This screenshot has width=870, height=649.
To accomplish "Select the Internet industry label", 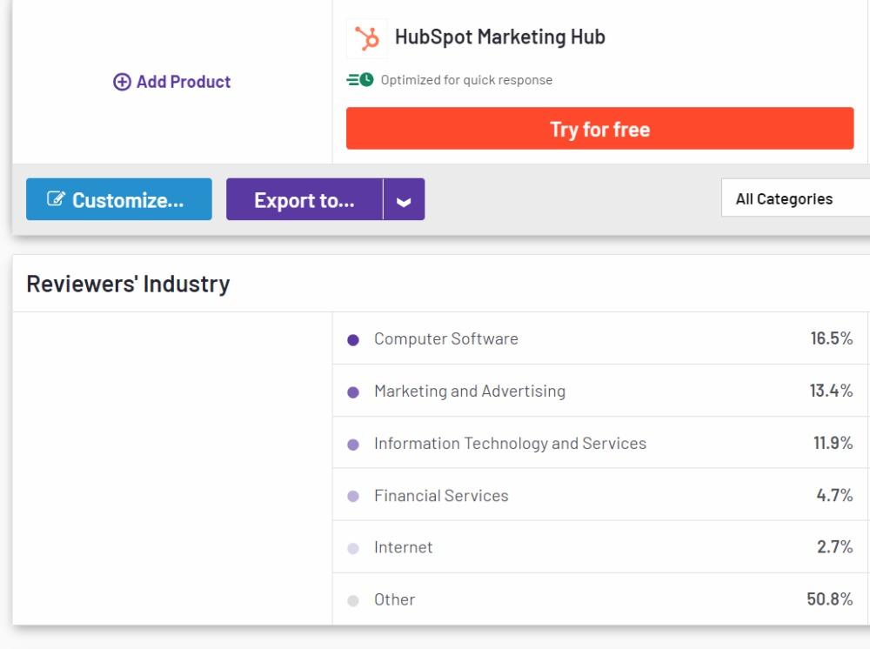I will pyautogui.click(x=404, y=547).
